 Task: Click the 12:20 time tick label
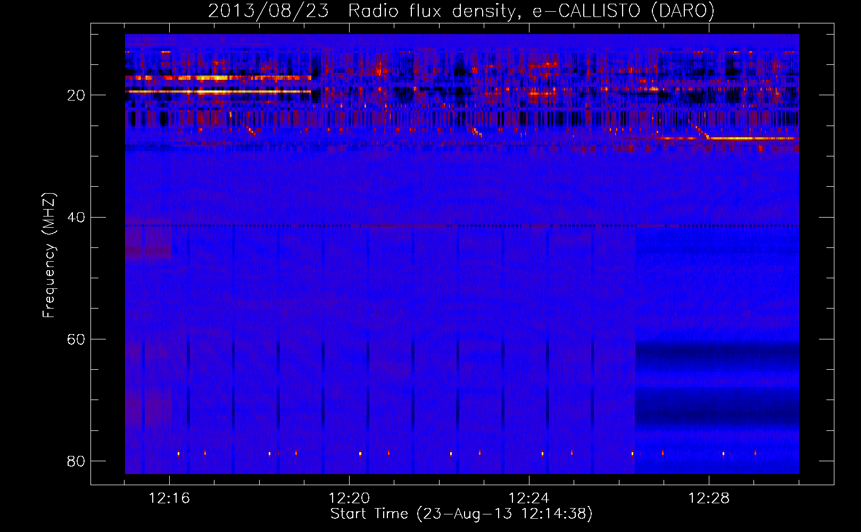tap(349, 498)
